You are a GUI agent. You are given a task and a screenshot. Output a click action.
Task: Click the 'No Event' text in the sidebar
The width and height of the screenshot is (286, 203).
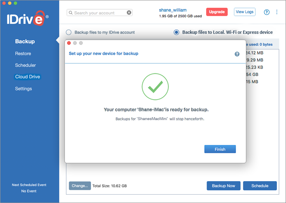pyautogui.click(x=29, y=191)
